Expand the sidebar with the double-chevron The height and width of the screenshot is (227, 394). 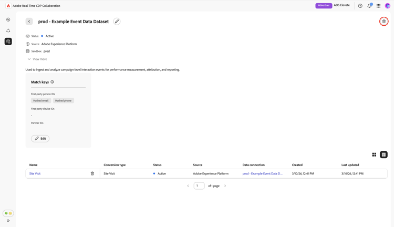click(8, 221)
